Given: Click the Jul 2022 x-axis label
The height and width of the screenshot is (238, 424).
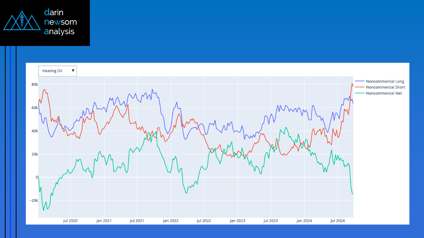Looking at the screenshot, I should point(204,221).
